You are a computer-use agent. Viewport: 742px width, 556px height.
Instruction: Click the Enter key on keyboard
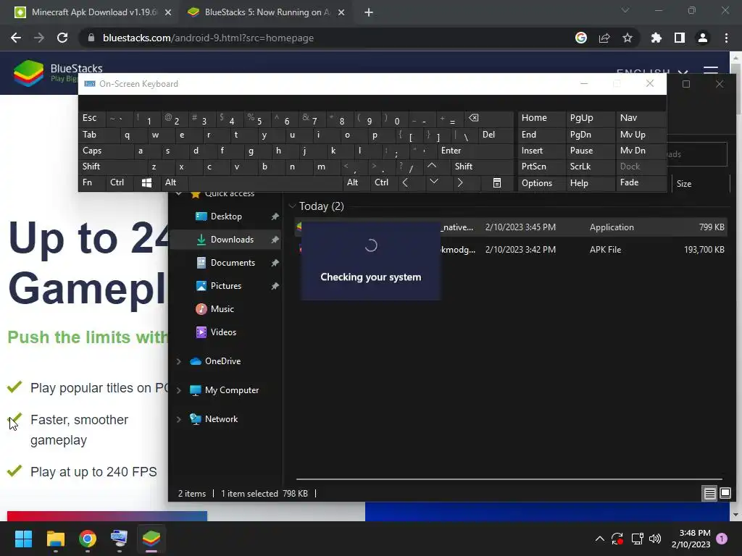(x=475, y=151)
